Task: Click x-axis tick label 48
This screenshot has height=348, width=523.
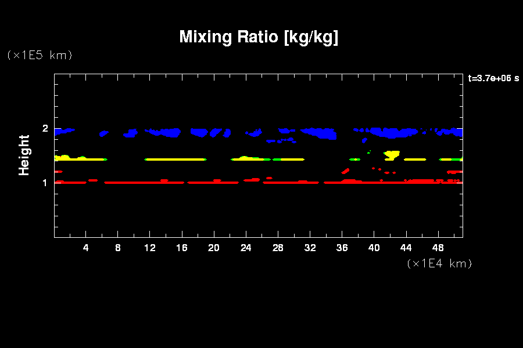Action: coord(439,248)
